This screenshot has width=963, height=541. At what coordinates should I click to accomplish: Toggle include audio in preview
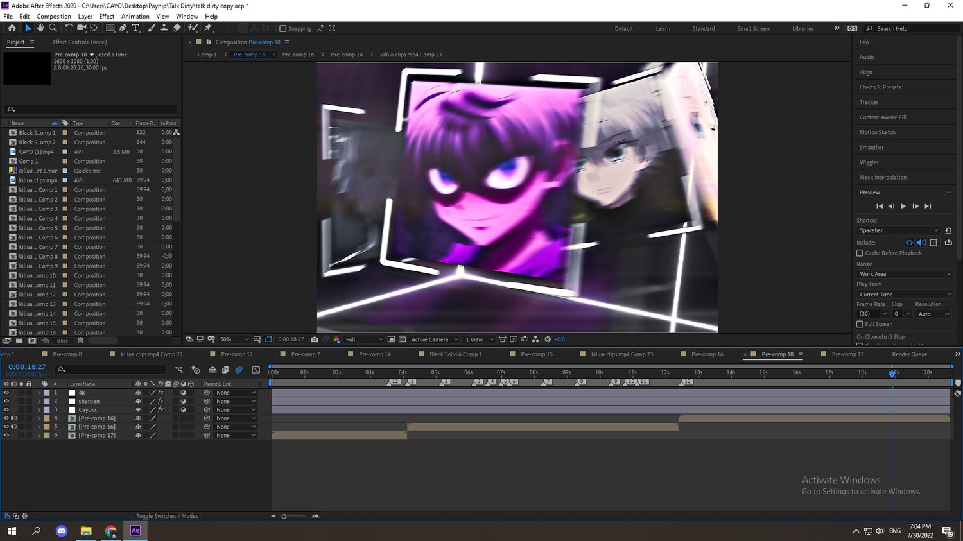point(921,243)
